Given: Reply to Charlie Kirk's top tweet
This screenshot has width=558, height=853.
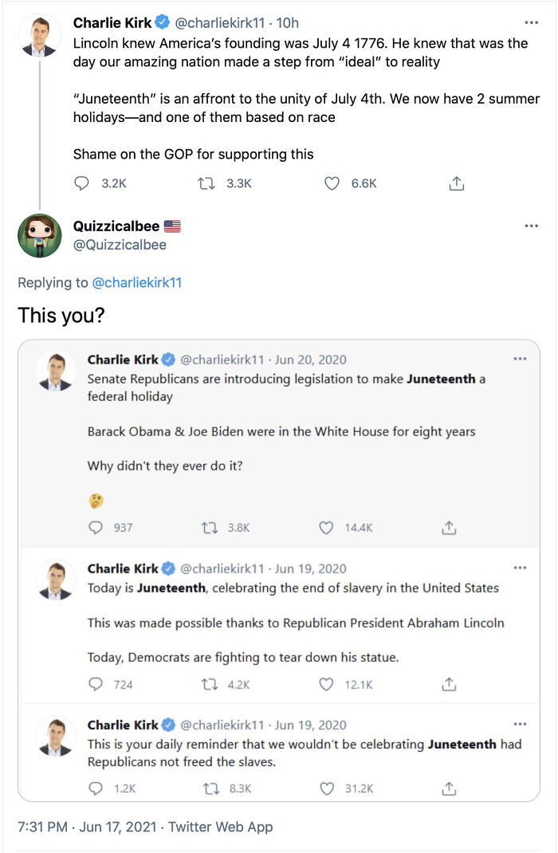Looking at the screenshot, I should 81,183.
